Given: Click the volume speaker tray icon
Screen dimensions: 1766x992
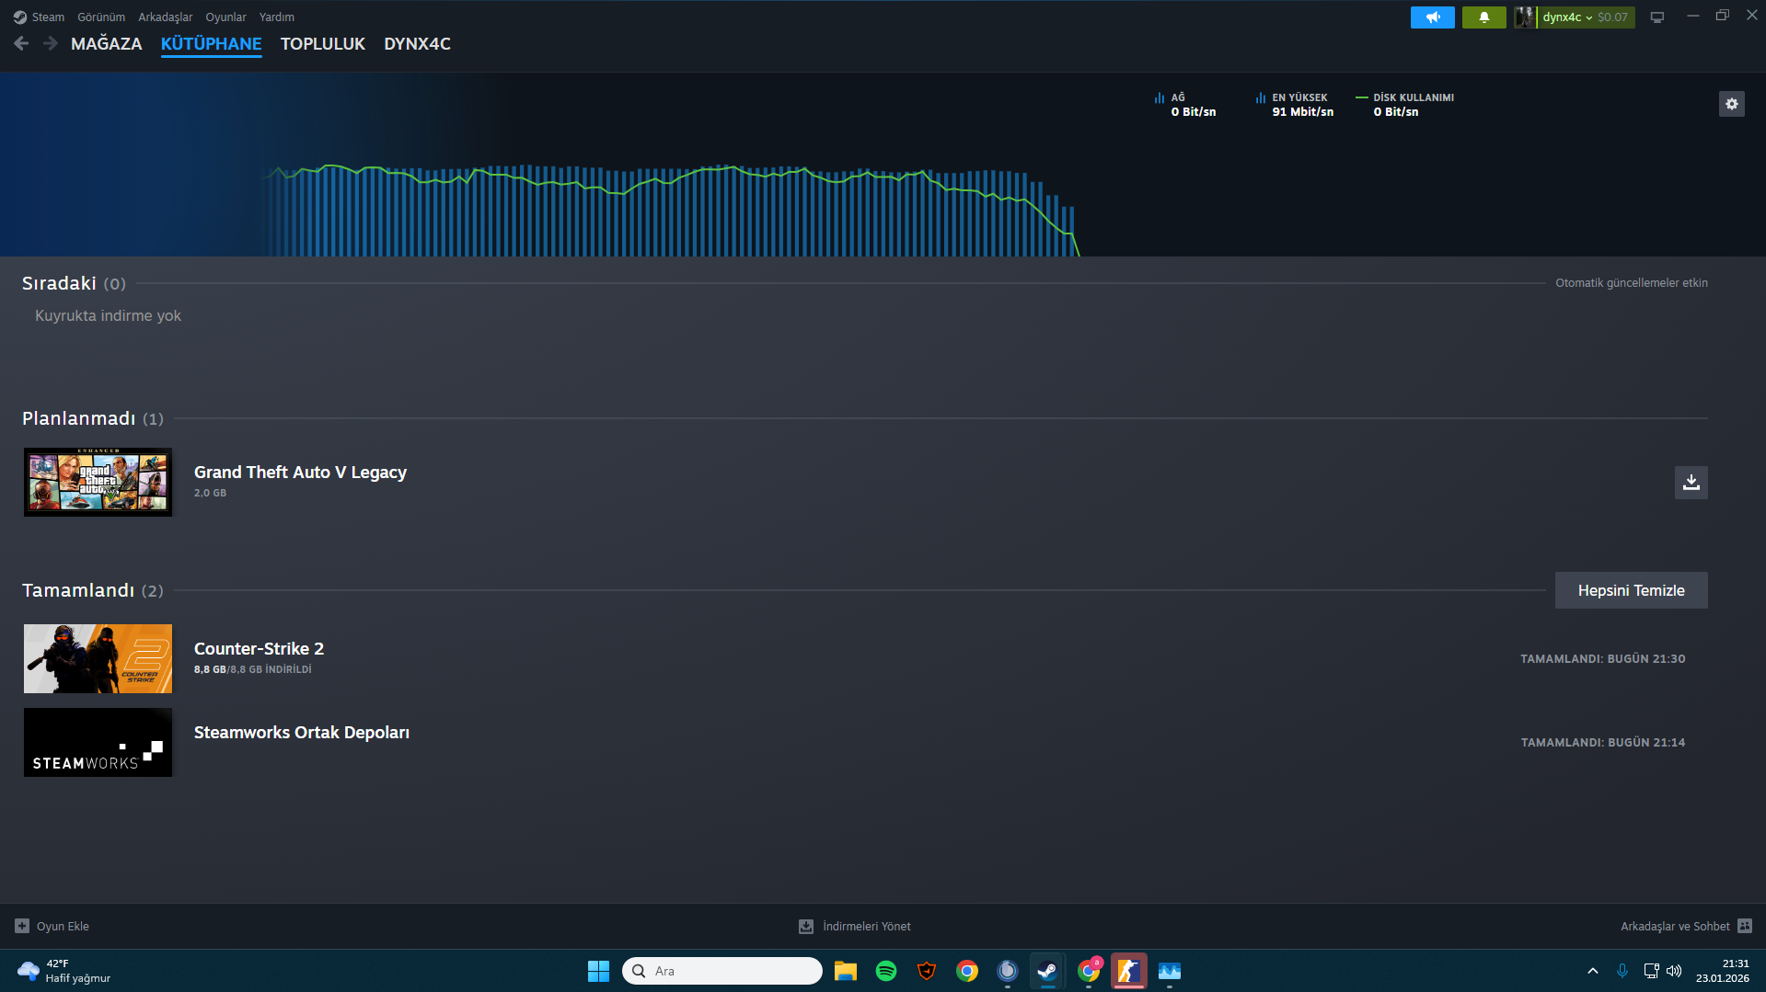Looking at the screenshot, I should coord(1674,971).
